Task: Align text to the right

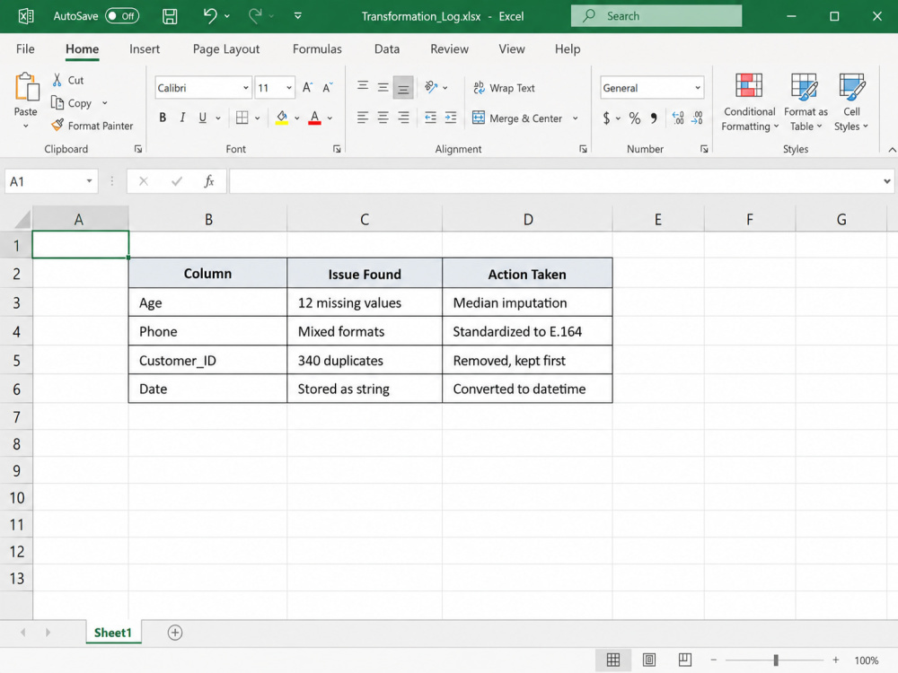Action: coord(404,118)
